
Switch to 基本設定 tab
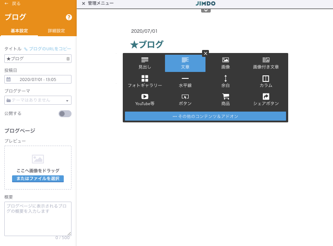(x=19, y=31)
